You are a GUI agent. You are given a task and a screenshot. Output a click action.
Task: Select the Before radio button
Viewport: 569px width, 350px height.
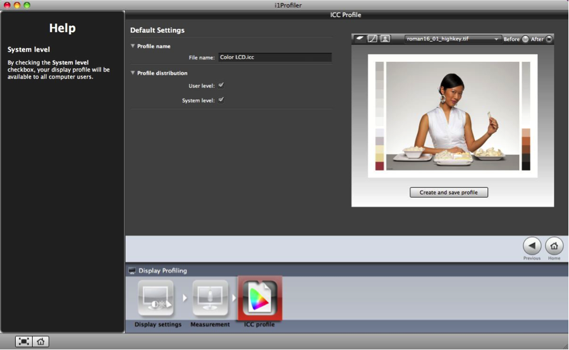tap(525, 39)
